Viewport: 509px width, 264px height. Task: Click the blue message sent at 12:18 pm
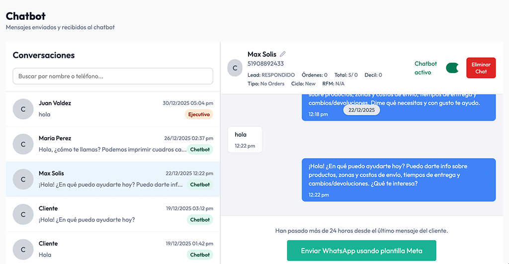(x=399, y=107)
